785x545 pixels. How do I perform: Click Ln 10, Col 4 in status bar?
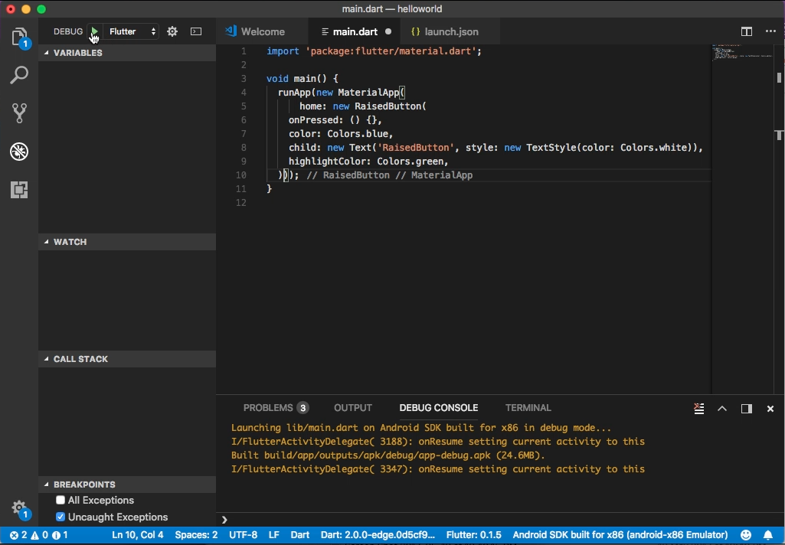tap(138, 535)
